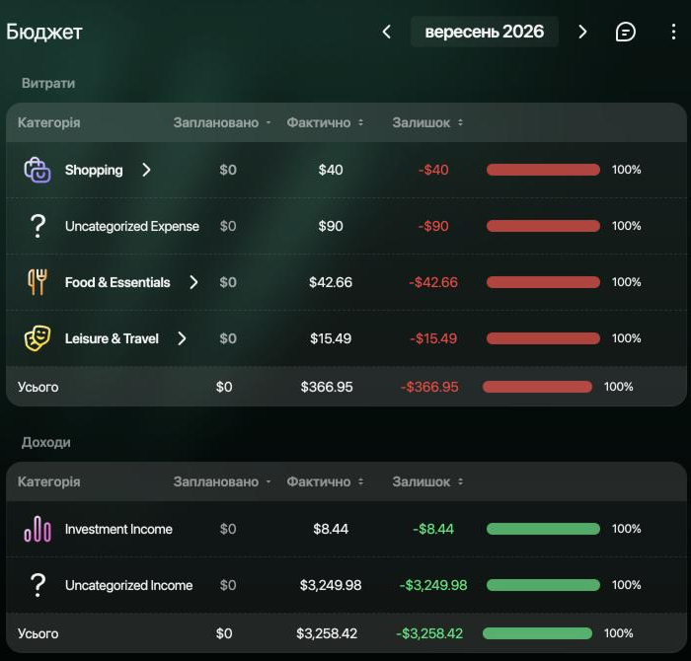Sort income by Фактично column
Image resolution: width=691 pixels, height=661 pixels.
325,481
